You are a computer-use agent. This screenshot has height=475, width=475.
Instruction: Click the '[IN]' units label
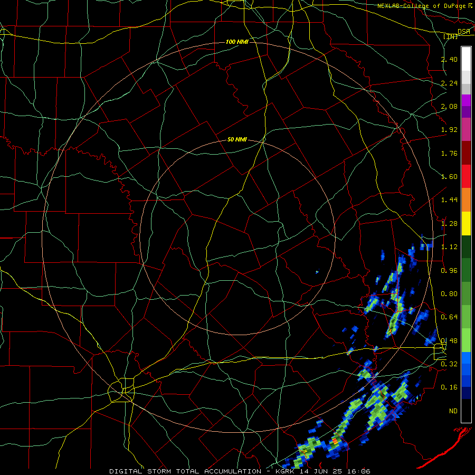click(451, 37)
